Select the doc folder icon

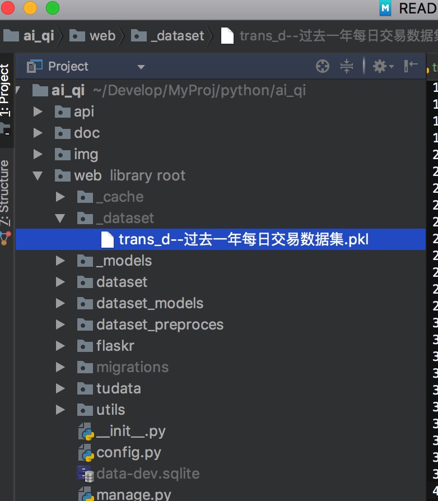click(63, 133)
